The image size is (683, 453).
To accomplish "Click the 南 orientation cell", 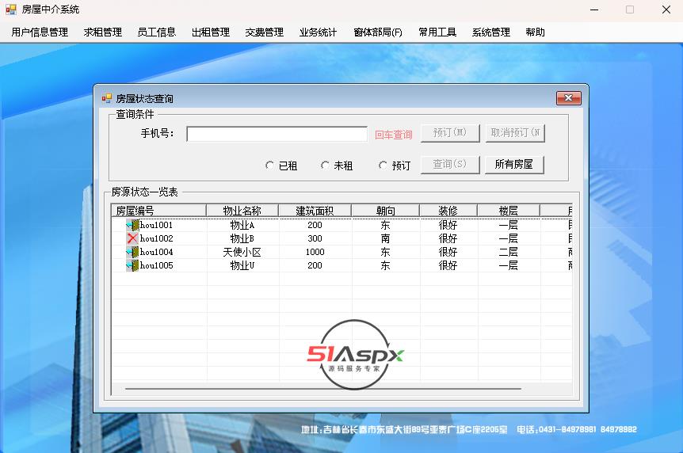I will tap(386, 238).
